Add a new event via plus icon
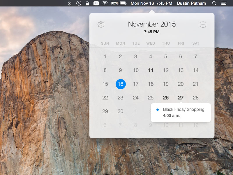Image resolution: width=233 pixels, height=175 pixels. click(x=204, y=24)
